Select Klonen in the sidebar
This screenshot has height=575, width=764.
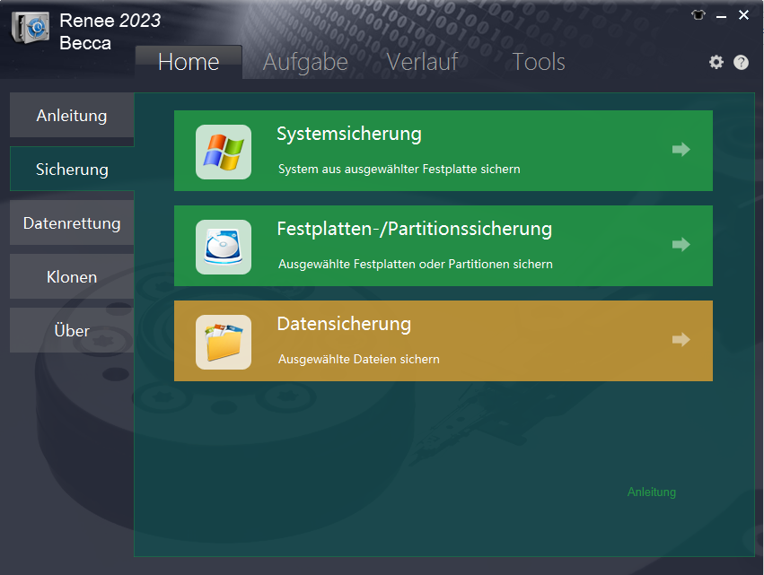72,276
